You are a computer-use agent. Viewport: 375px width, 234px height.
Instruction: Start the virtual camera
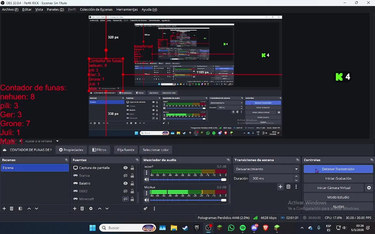click(x=334, y=188)
